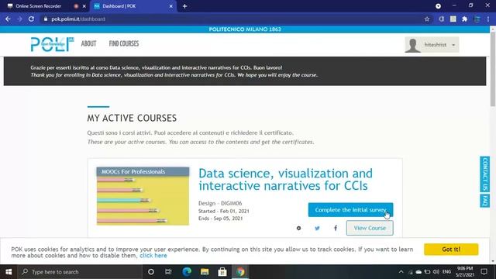
Task: Close the Dashboard | POK tab
Action: (x=170, y=6)
